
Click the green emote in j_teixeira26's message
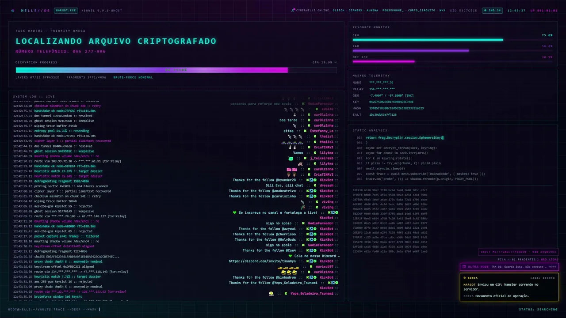[291, 158]
